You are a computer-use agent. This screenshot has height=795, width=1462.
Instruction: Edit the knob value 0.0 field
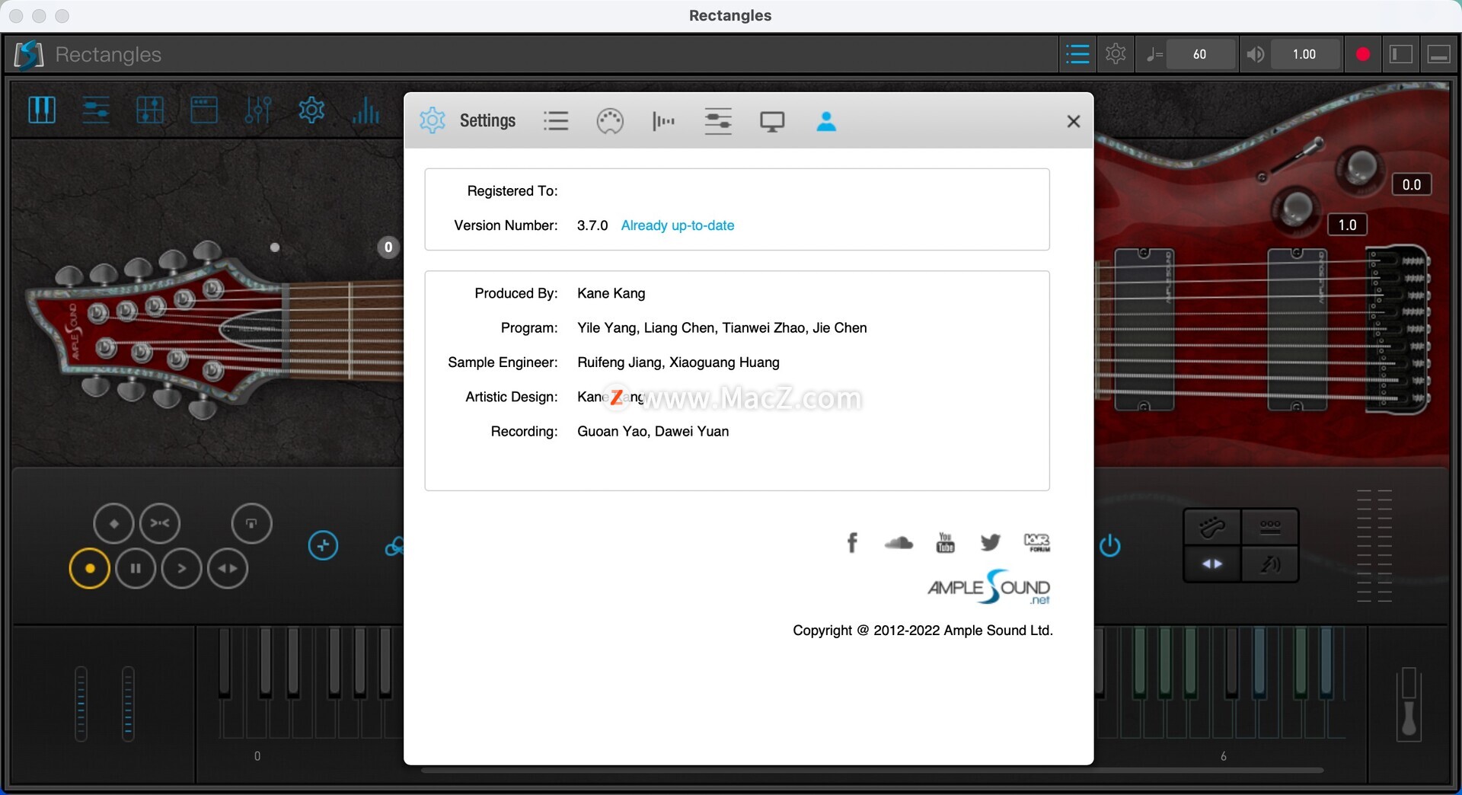click(x=1411, y=184)
